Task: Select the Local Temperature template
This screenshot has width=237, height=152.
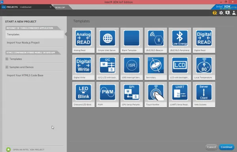Action: click(x=204, y=65)
